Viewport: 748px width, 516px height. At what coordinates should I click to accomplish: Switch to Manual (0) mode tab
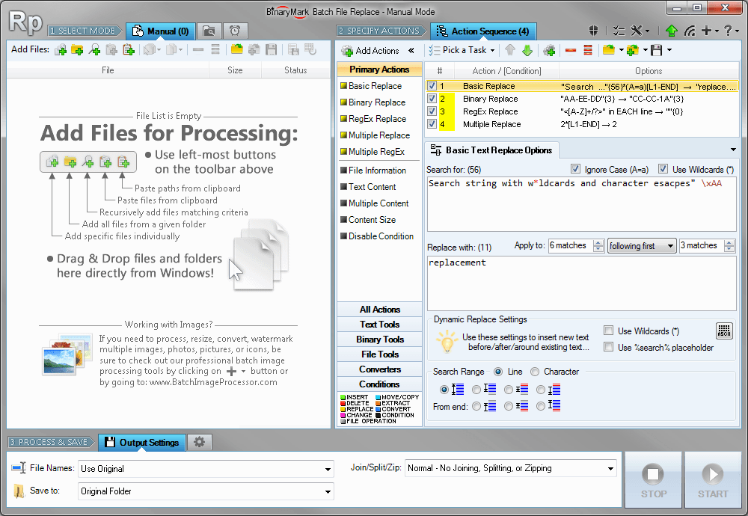[160, 31]
